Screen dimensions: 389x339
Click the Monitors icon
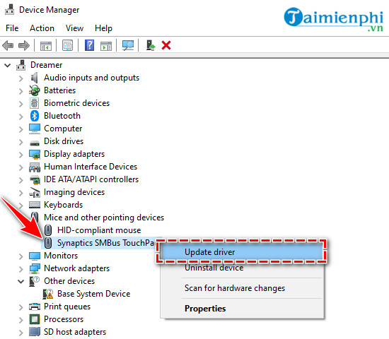pos(35,256)
